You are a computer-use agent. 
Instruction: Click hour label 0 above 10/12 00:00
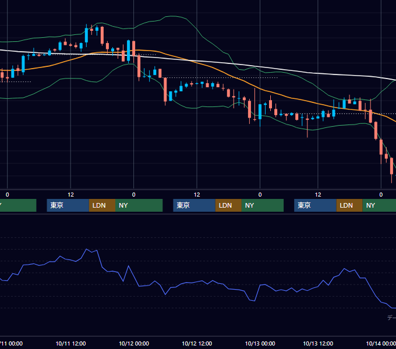[134, 195]
